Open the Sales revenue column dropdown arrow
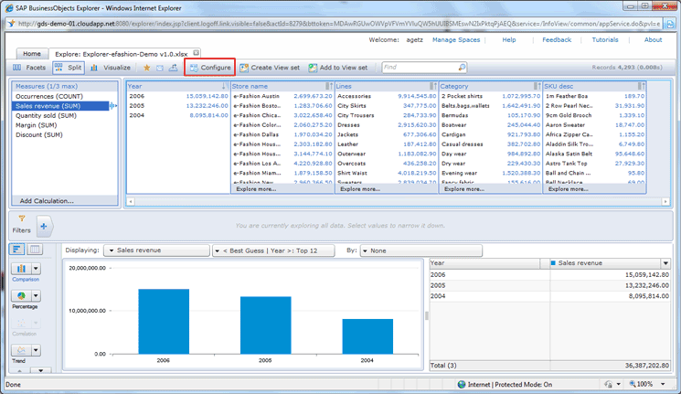The width and height of the screenshot is (681, 394). pos(665,262)
